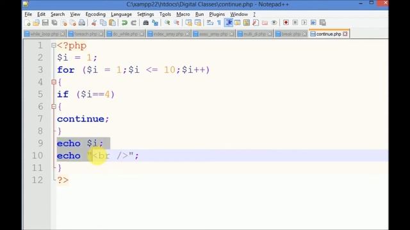Toggle synchronized horizontal scrolling icon

[198, 23]
